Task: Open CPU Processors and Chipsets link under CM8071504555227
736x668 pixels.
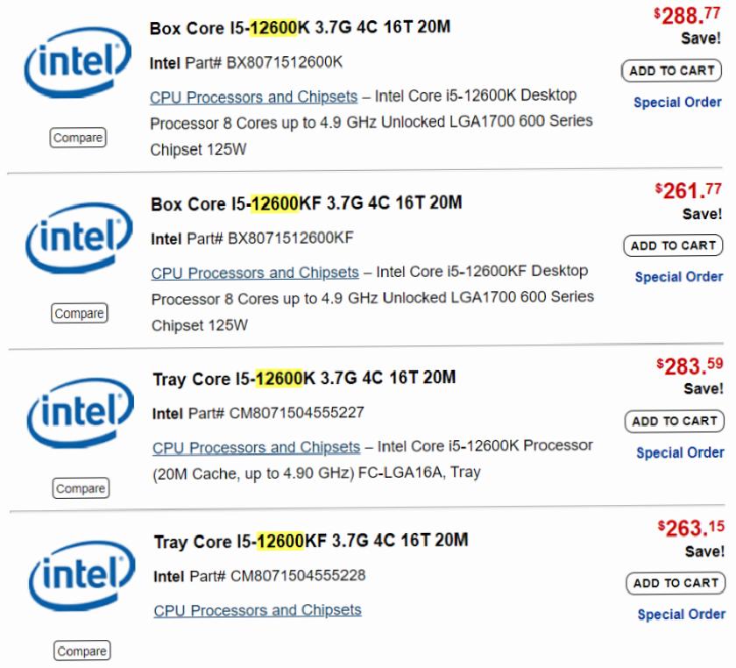Action: pyautogui.click(x=256, y=448)
